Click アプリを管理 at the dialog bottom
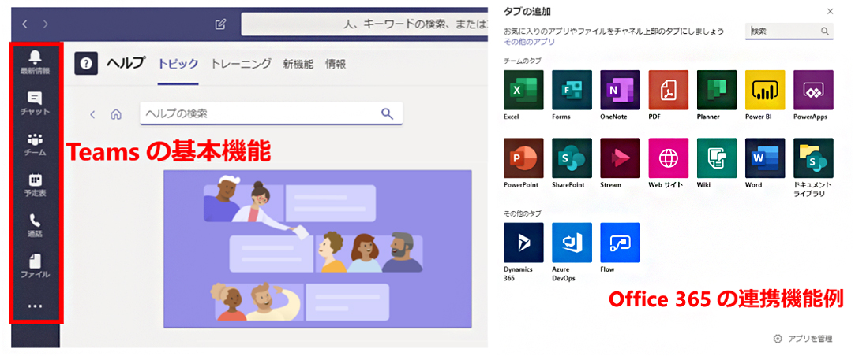 [803, 339]
